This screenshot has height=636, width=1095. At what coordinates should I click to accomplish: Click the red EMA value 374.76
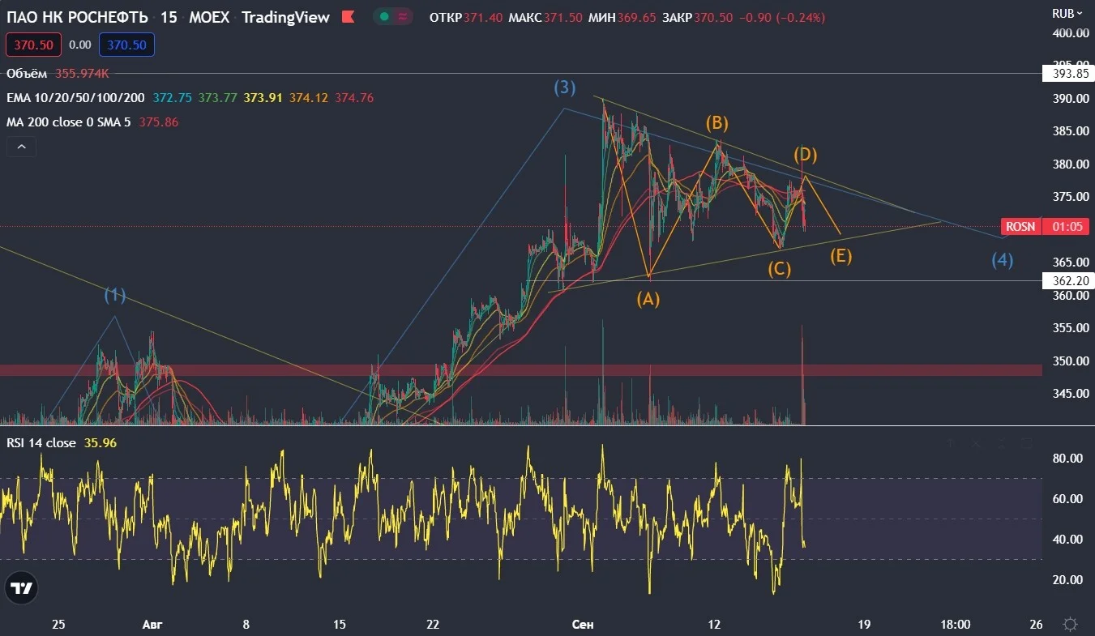(x=354, y=98)
